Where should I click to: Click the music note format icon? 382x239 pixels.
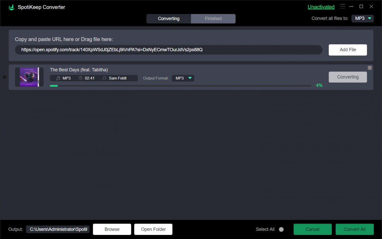58,78
